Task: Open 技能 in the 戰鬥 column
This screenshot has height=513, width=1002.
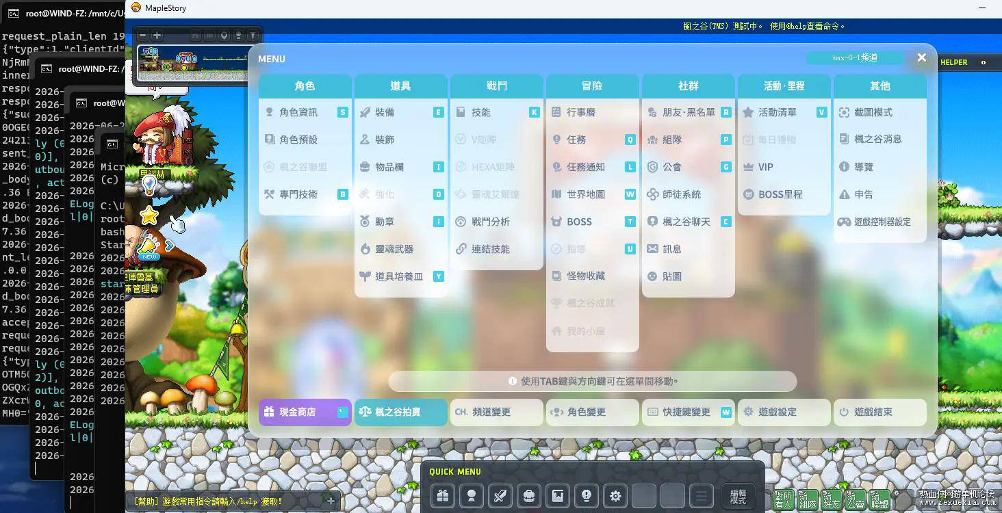Action: [497, 112]
